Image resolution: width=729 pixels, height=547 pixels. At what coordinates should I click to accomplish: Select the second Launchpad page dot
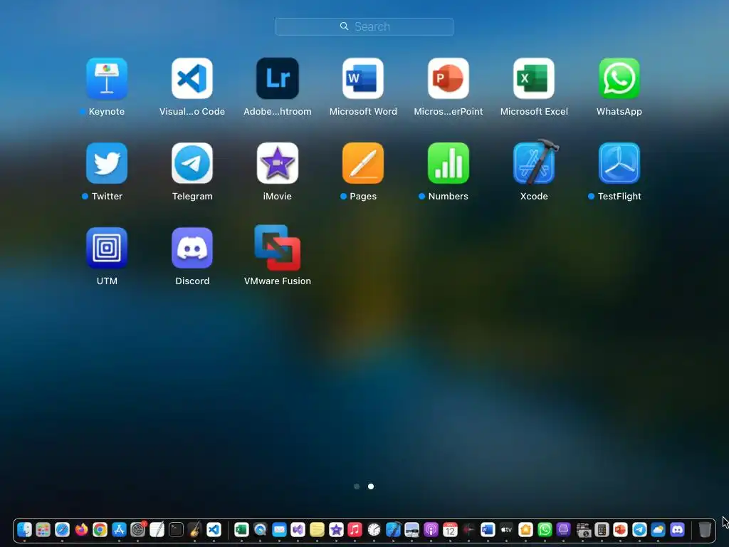[x=370, y=486]
